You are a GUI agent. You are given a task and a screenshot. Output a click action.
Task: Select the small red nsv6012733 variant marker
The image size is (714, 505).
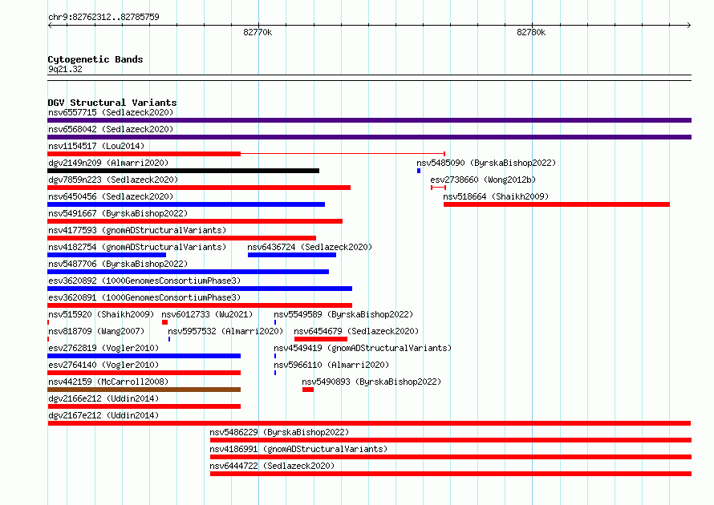(x=164, y=322)
